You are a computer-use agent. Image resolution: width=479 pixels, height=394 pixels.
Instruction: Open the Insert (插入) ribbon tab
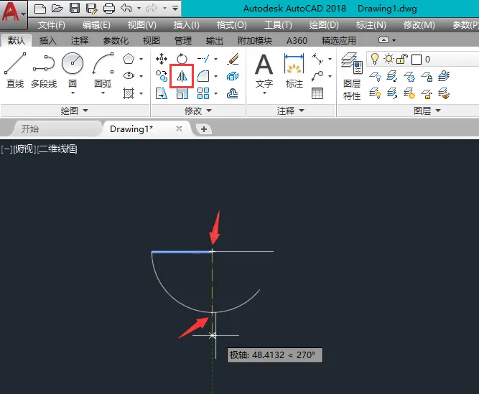click(47, 41)
